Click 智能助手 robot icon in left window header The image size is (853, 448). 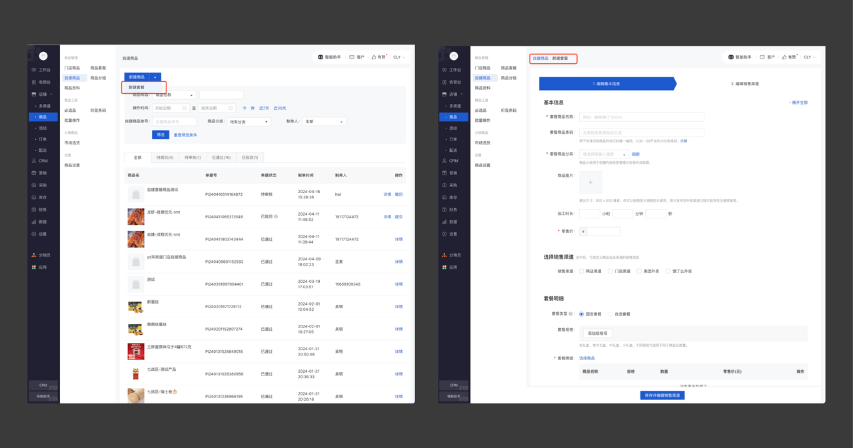(321, 57)
